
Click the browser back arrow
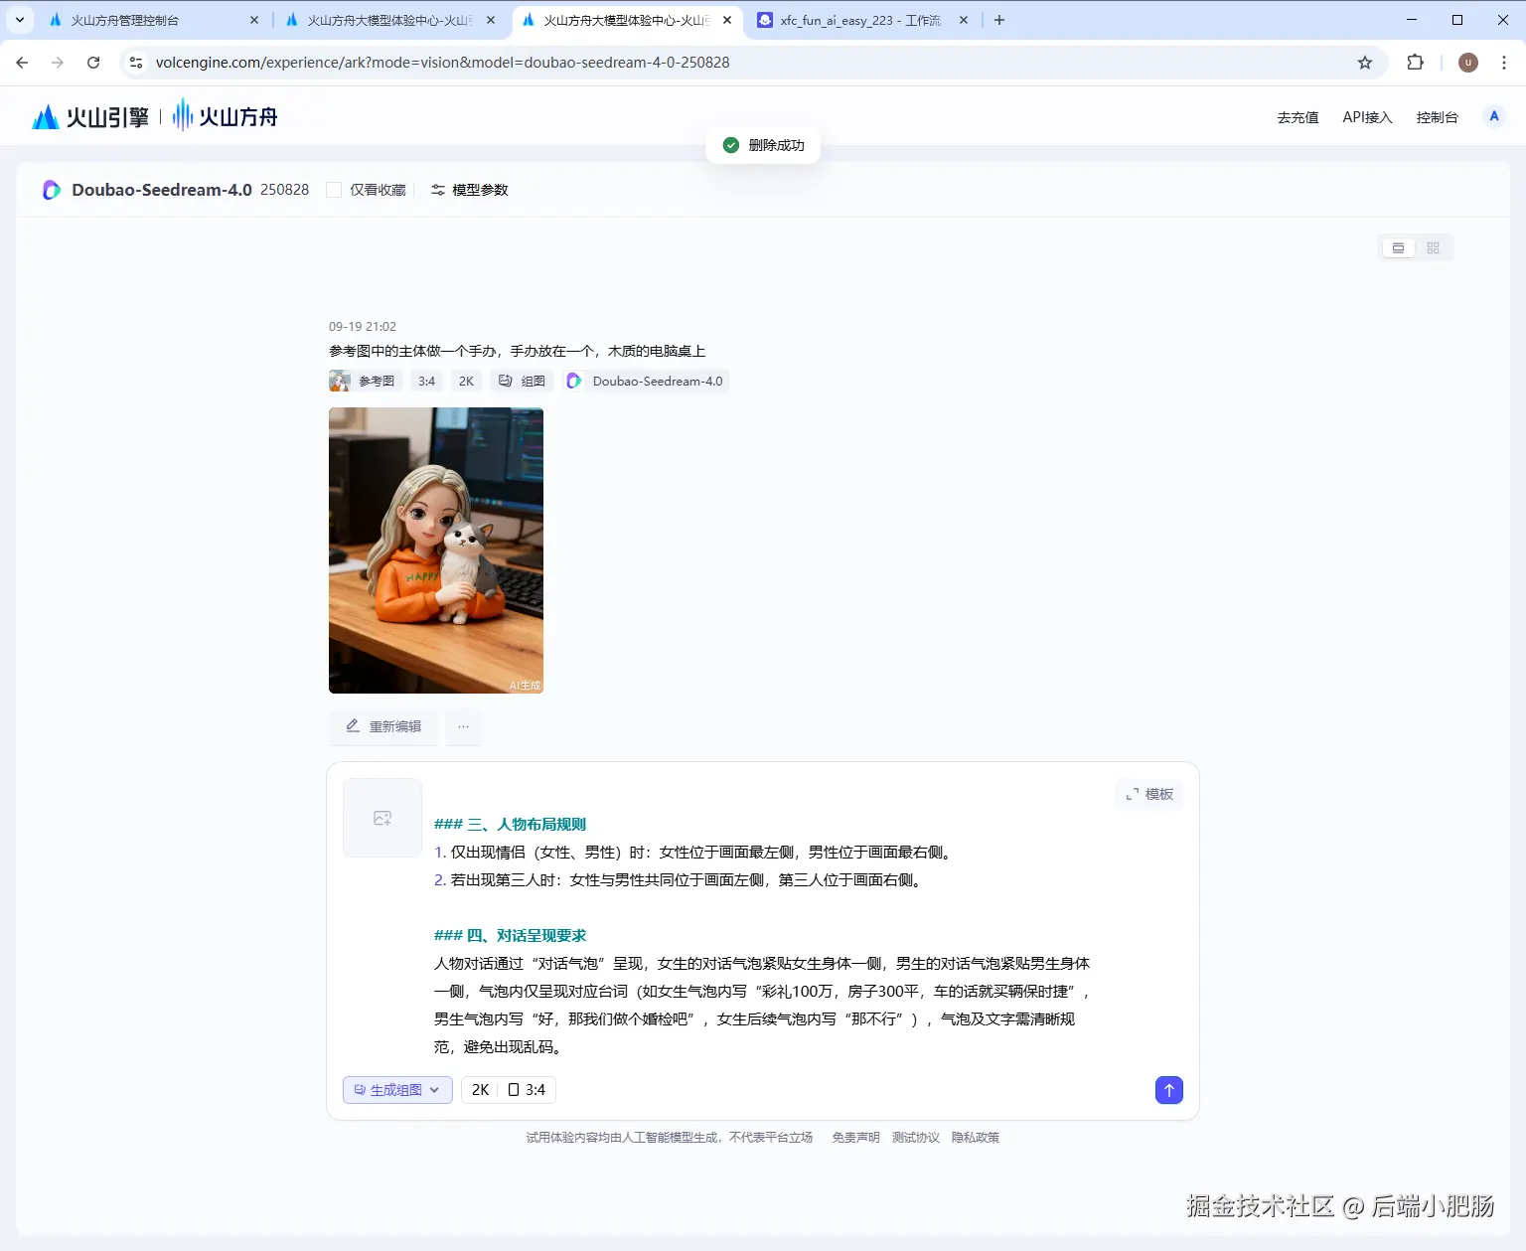pyautogui.click(x=22, y=63)
